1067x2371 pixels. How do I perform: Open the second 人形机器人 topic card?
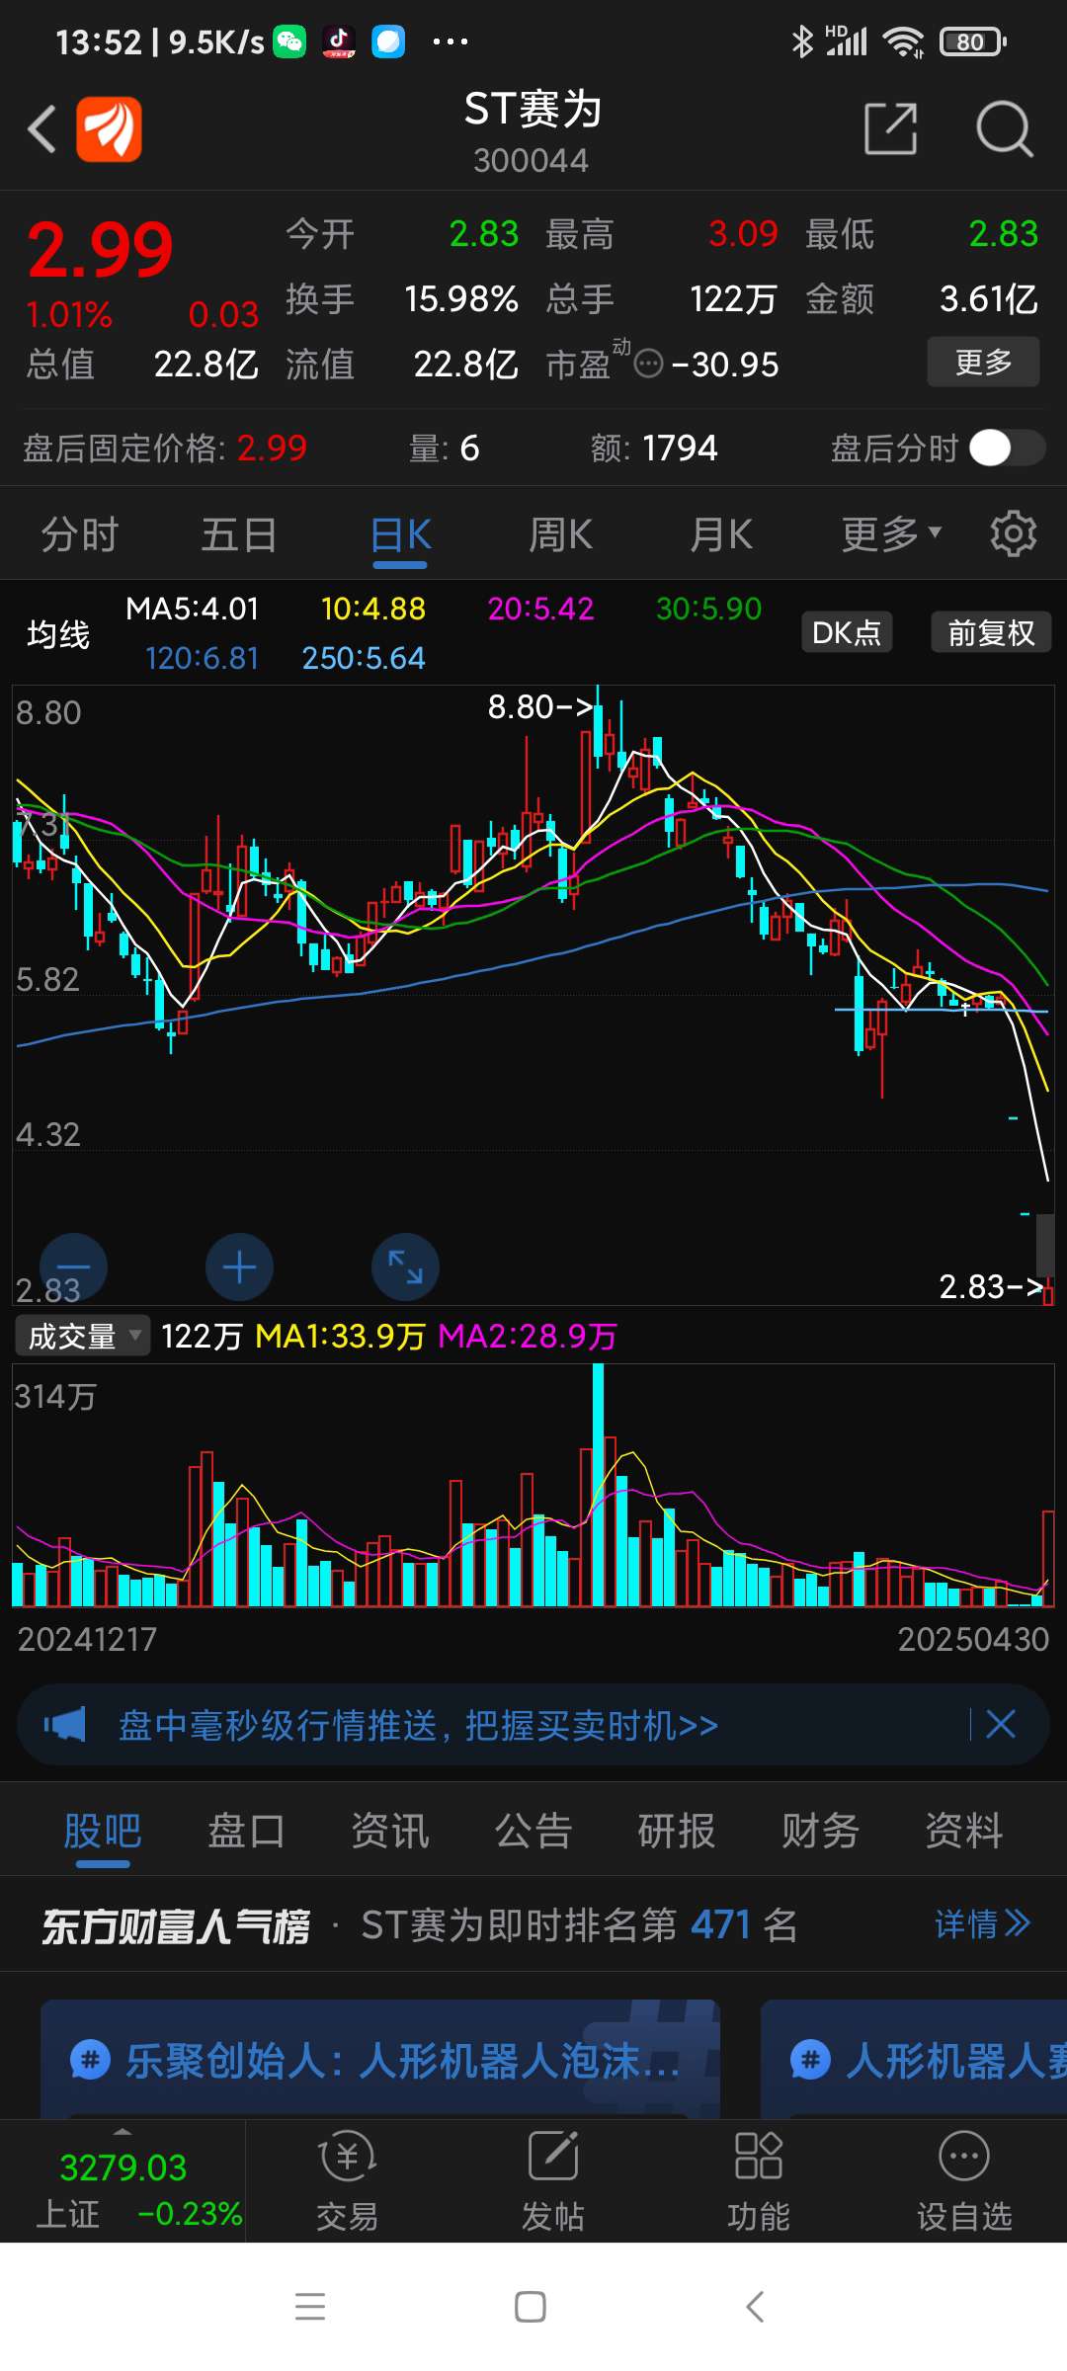[x=914, y=2059]
